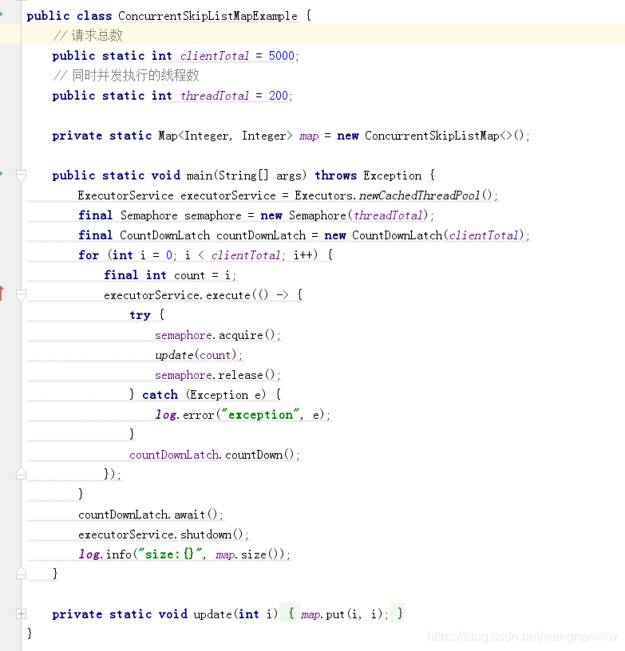Click fold end marker at main method's closing brace
This screenshot has height=651, width=625.
point(22,574)
